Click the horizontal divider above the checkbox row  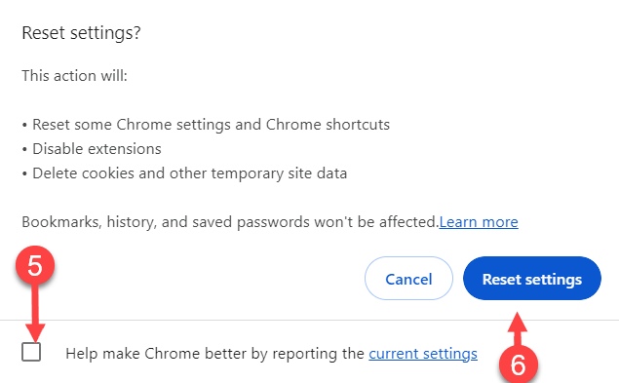click(310, 321)
